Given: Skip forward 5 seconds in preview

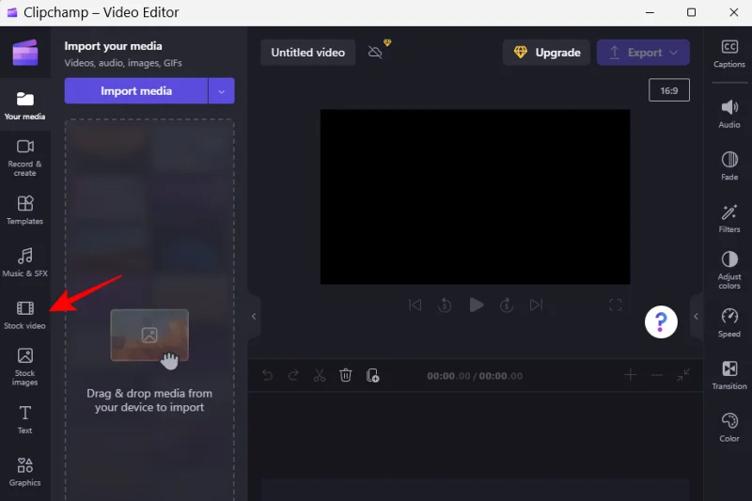Looking at the screenshot, I should [x=507, y=305].
